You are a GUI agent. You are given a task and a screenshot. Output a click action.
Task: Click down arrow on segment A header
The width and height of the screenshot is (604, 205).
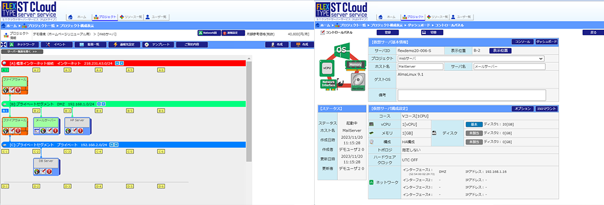coord(121,63)
